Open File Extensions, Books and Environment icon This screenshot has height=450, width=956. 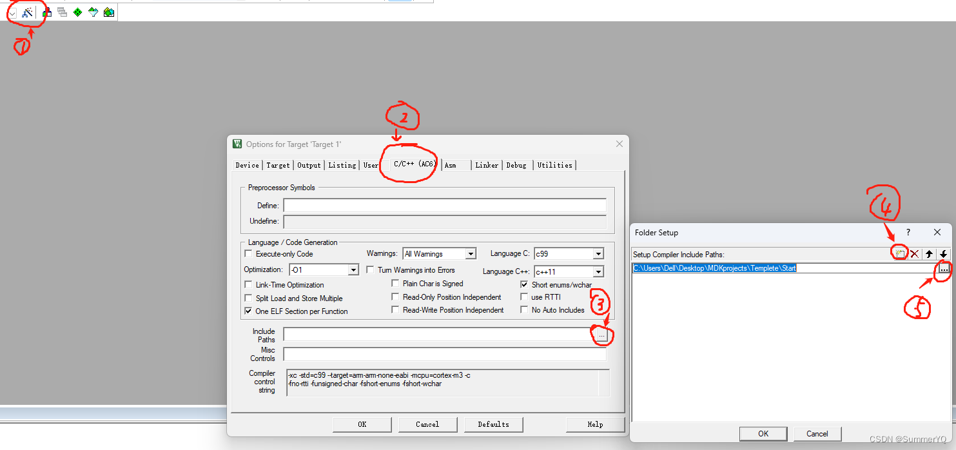click(x=47, y=12)
